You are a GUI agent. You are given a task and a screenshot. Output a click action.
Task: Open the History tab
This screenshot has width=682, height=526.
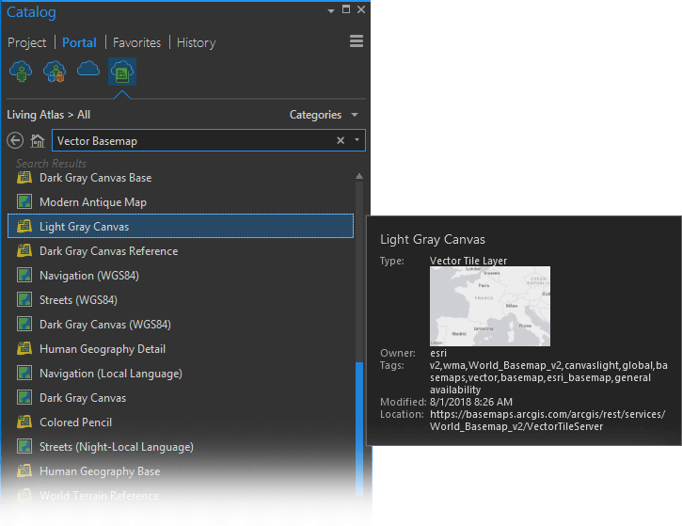196,42
